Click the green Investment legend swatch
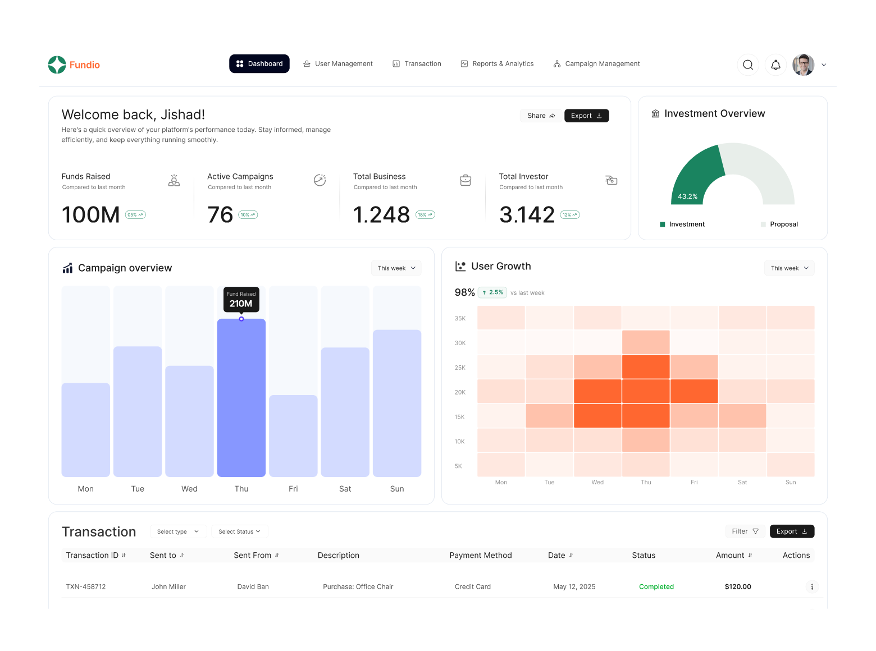The width and height of the screenshot is (876, 651). (663, 224)
